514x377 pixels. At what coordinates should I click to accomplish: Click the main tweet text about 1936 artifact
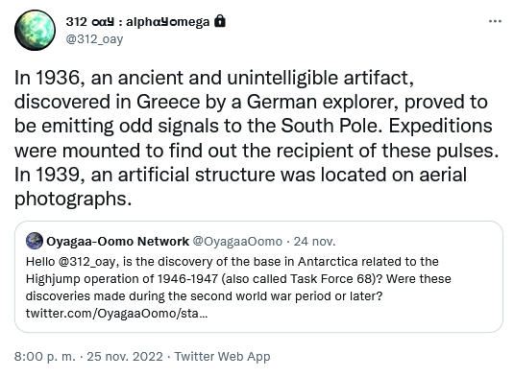[257, 138]
